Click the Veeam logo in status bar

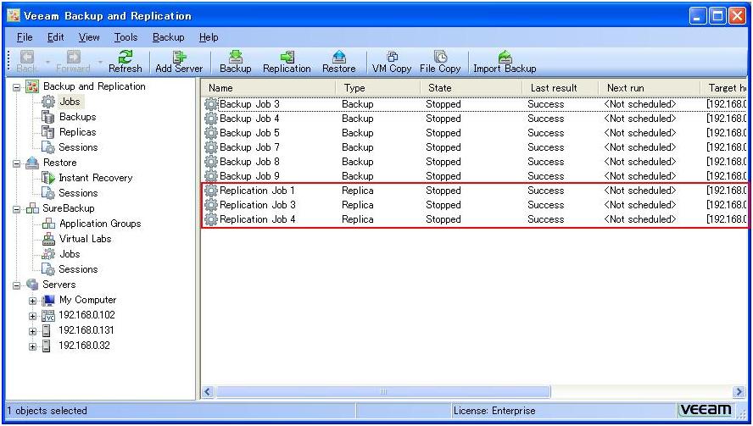click(706, 410)
